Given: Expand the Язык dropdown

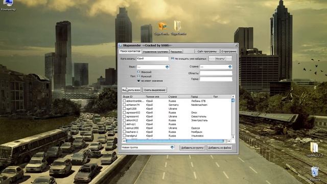Looking at the screenshot, I should click(x=167, y=67).
